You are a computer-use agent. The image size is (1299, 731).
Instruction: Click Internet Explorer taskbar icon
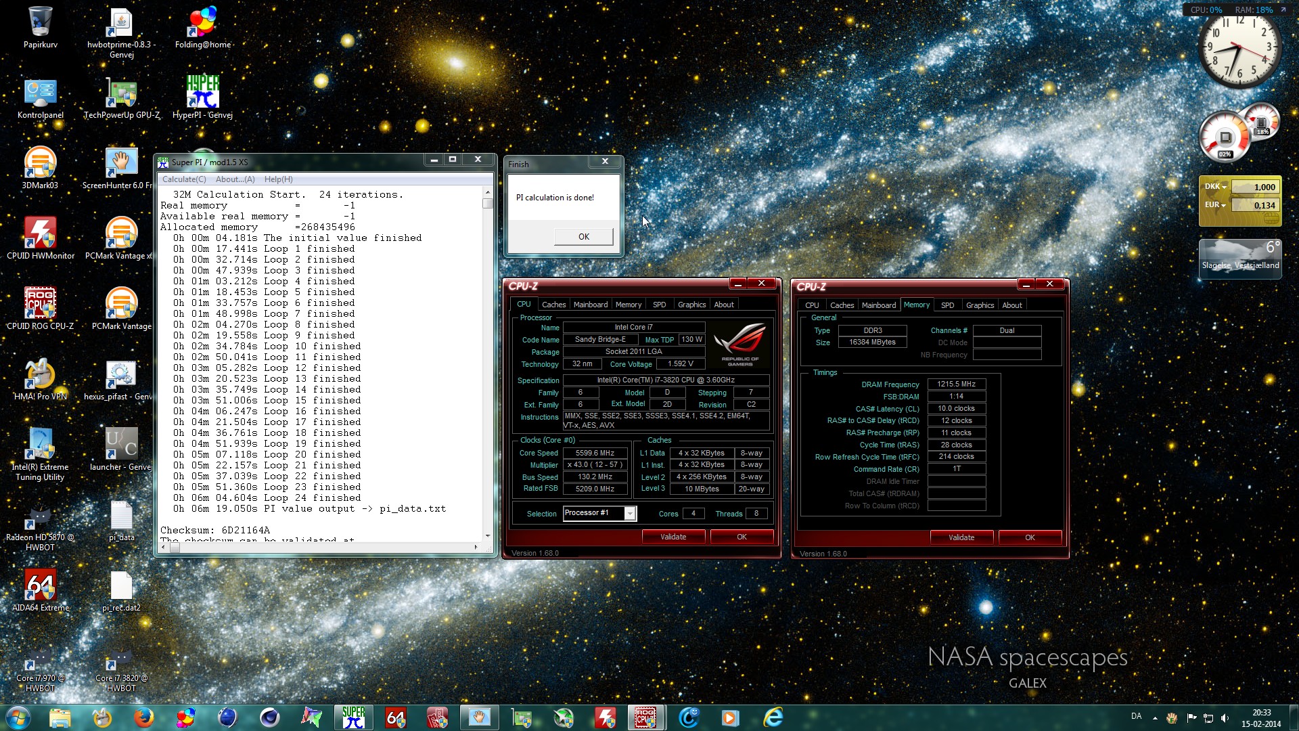pos(773,717)
